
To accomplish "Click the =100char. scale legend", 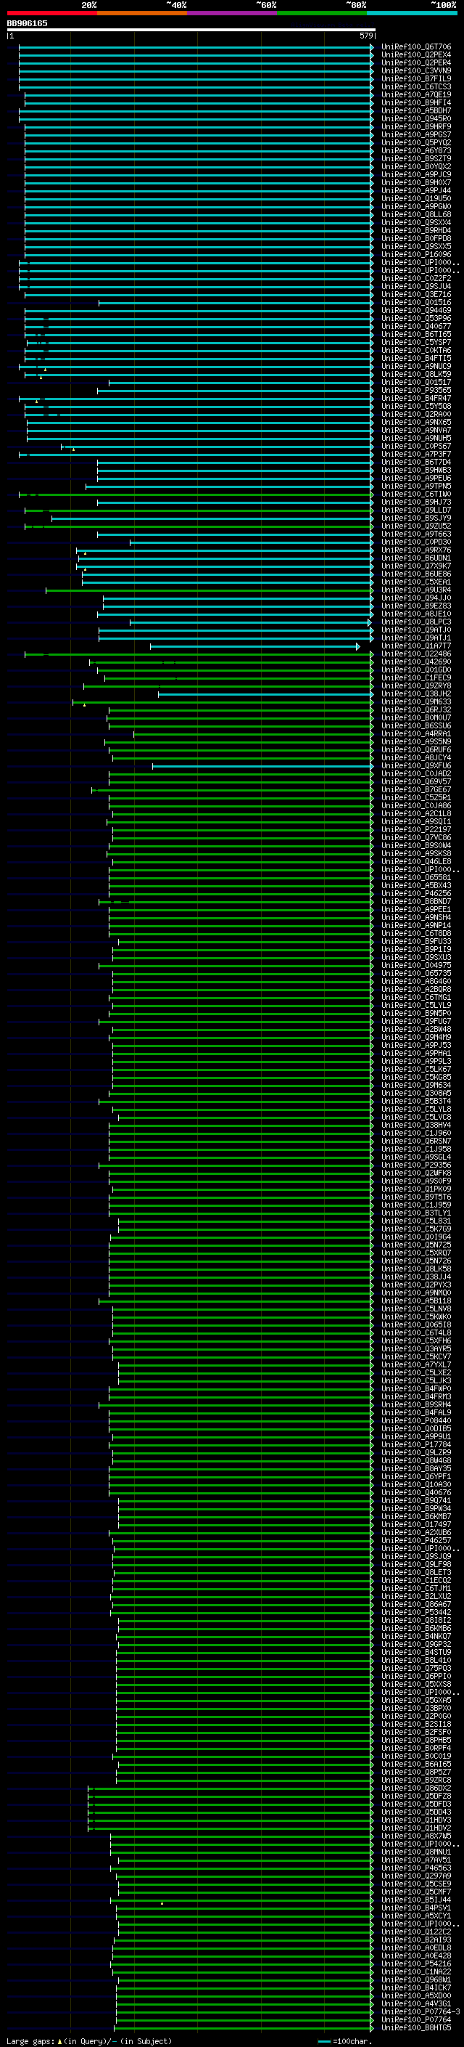I will pos(344,2040).
